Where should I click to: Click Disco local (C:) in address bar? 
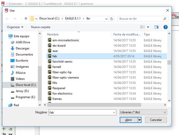(49, 18)
